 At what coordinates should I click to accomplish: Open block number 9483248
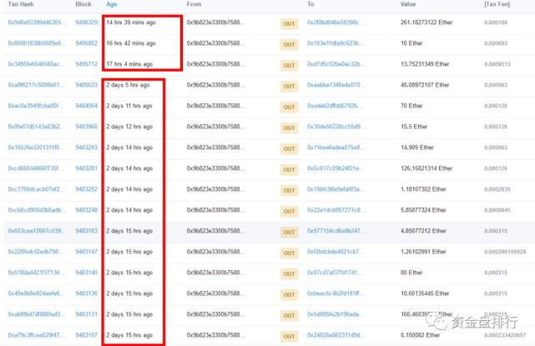(x=86, y=210)
